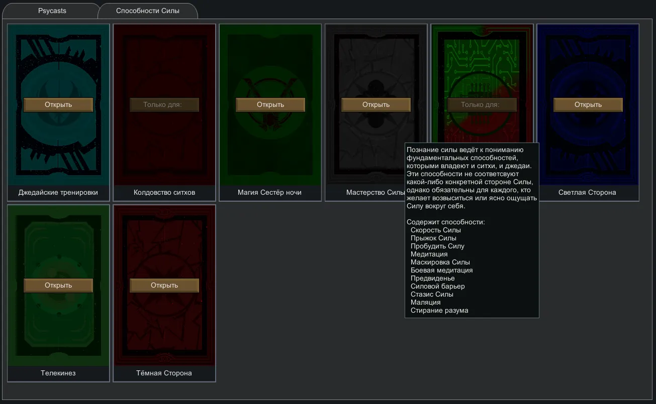Open the Телекинез path

coord(58,285)
